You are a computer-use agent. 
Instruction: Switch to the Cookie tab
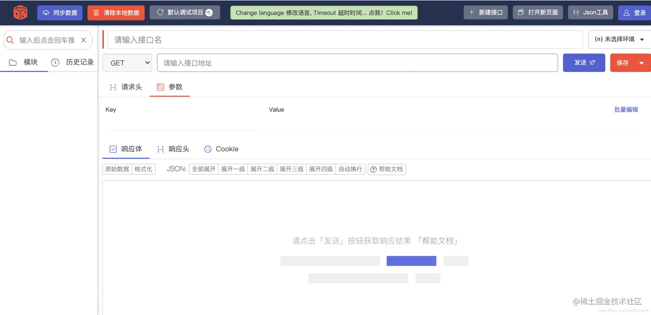221,149
